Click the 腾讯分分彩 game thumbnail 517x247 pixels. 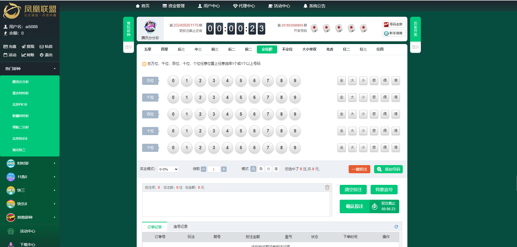coord(150,27)
